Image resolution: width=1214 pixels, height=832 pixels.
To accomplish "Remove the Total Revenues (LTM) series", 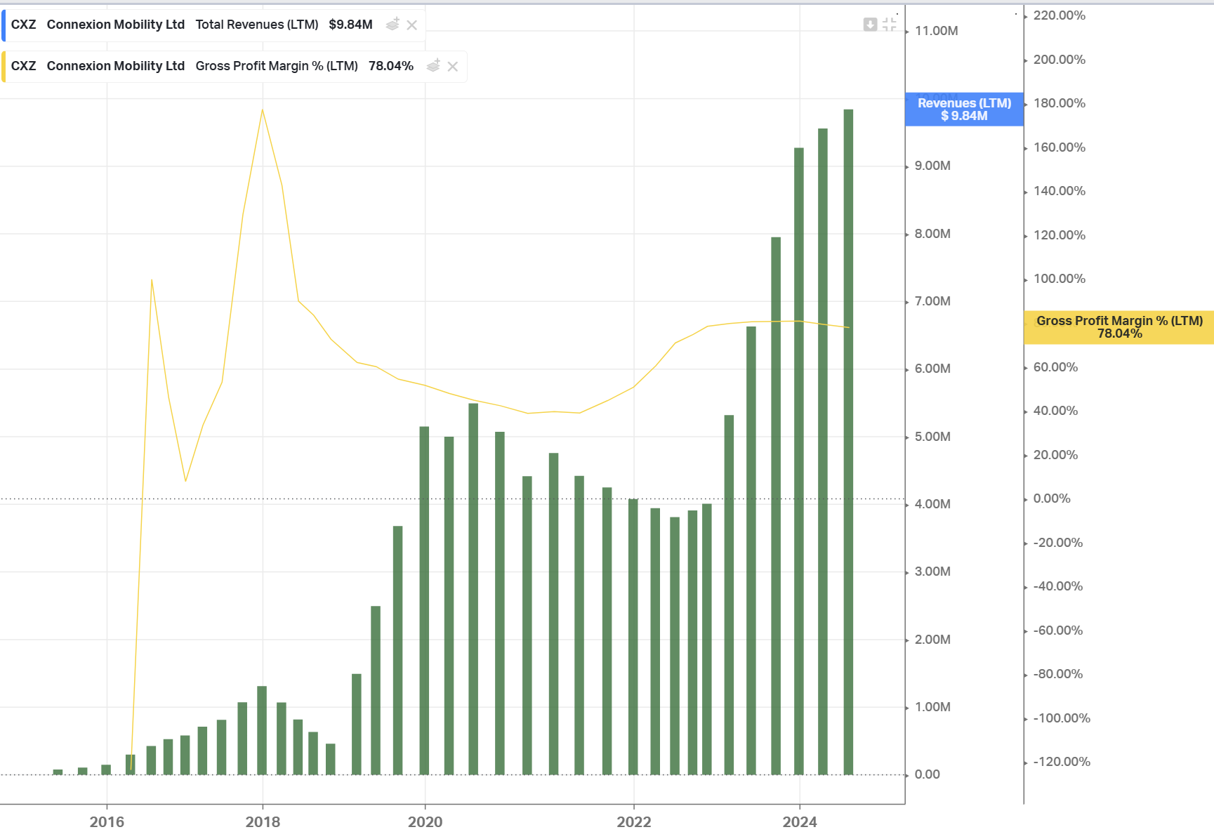I will click(x=412, y=25).
